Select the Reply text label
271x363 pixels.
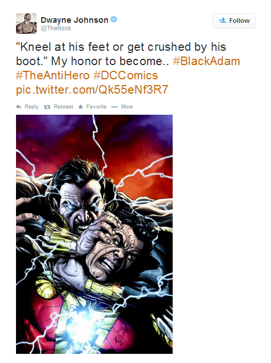click(x=31, y=107)
